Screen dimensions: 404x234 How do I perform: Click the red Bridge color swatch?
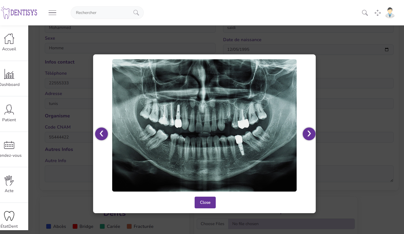coord(75,226)
